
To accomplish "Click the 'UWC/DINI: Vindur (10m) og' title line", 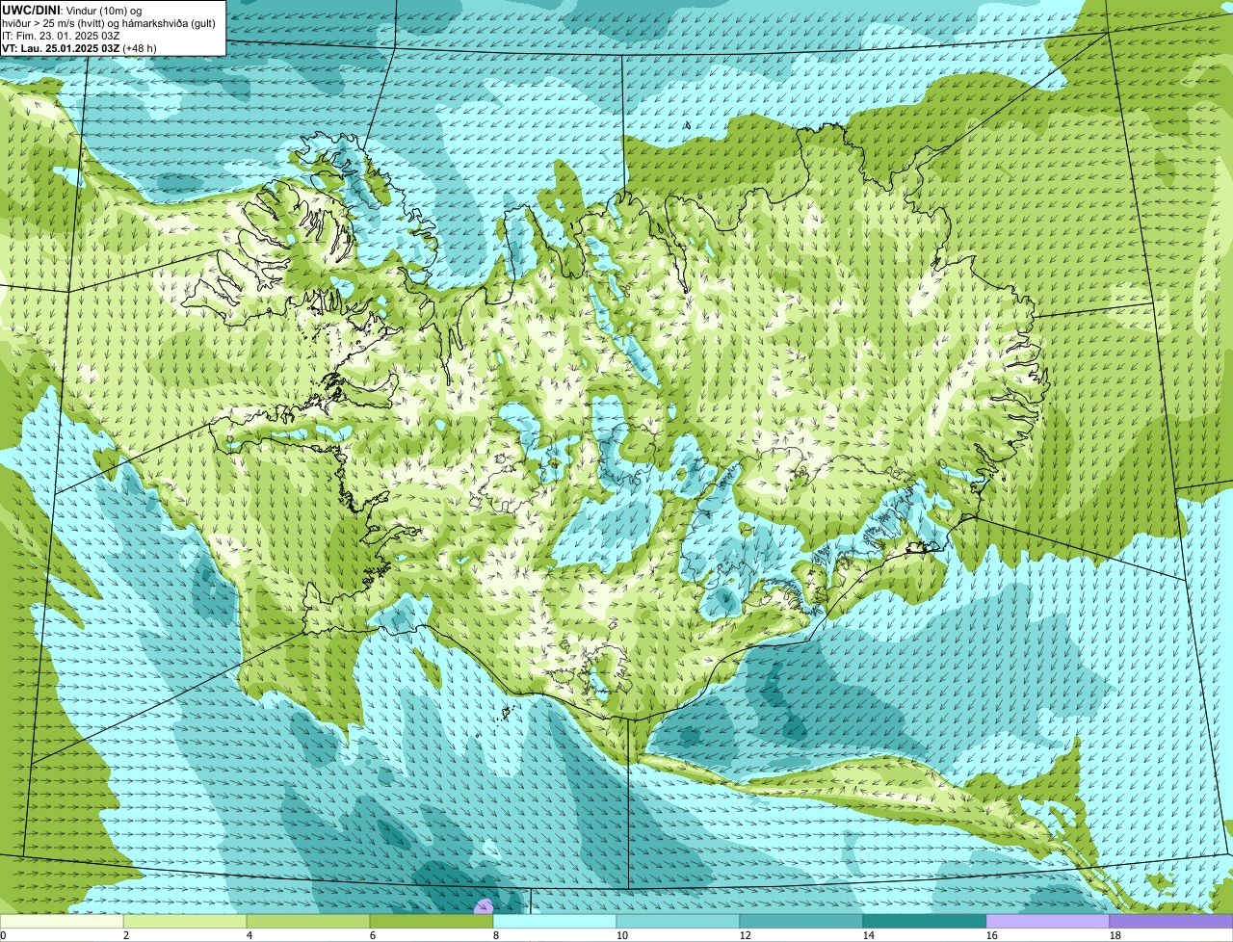I will click(x=72, y=10).
